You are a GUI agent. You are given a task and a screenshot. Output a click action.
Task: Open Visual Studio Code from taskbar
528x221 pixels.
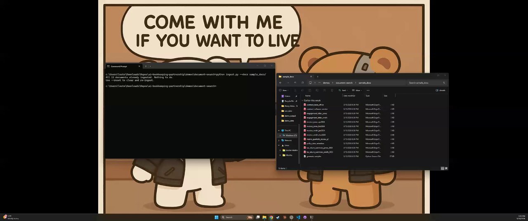coord(298,217)
